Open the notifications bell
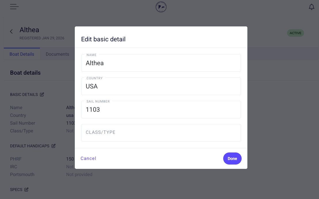Image resolution: width=319 pixels, height=199 pixels. tap(311, 7)
